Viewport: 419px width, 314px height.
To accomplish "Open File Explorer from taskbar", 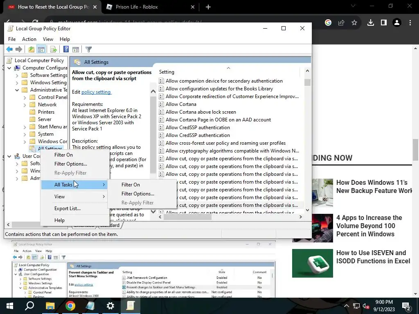I will [x=50, y=306].
